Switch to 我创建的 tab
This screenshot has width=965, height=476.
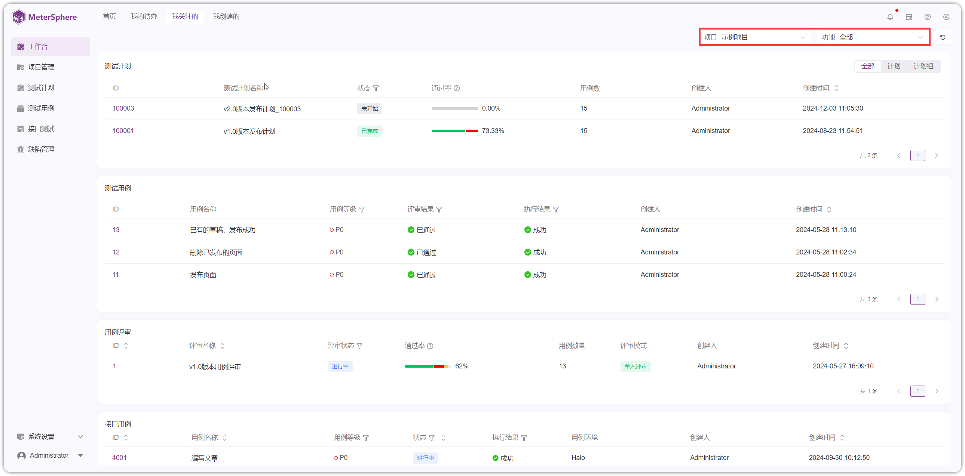[x=226, y=16]
